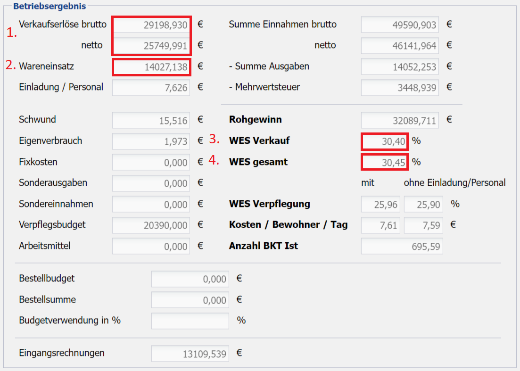Click the Mehrwertsteuer value field
520x371 pixels.
pyautogui.click(x=400, y=88)
